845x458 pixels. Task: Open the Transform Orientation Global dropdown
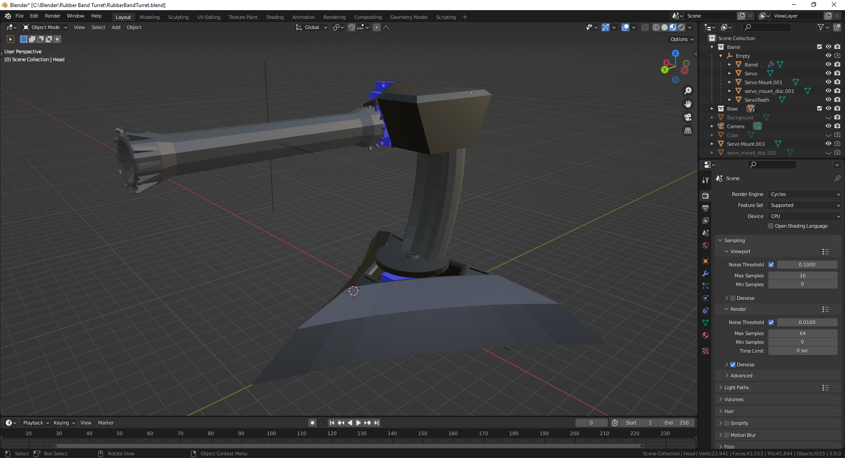click(311, 27)
